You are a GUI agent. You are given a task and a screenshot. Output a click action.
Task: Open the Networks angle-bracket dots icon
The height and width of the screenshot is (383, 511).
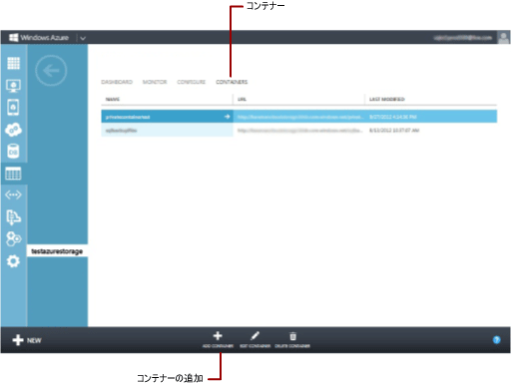pyautogui.click(x=13, y=194)
